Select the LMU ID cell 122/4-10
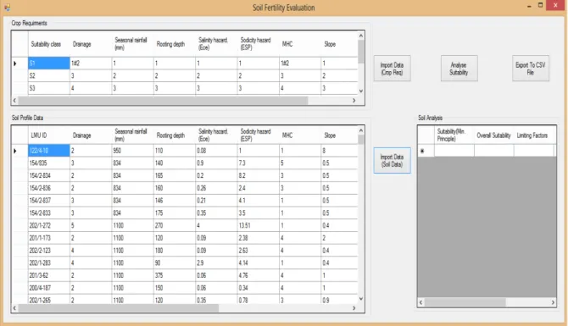 tap(49, 151)
